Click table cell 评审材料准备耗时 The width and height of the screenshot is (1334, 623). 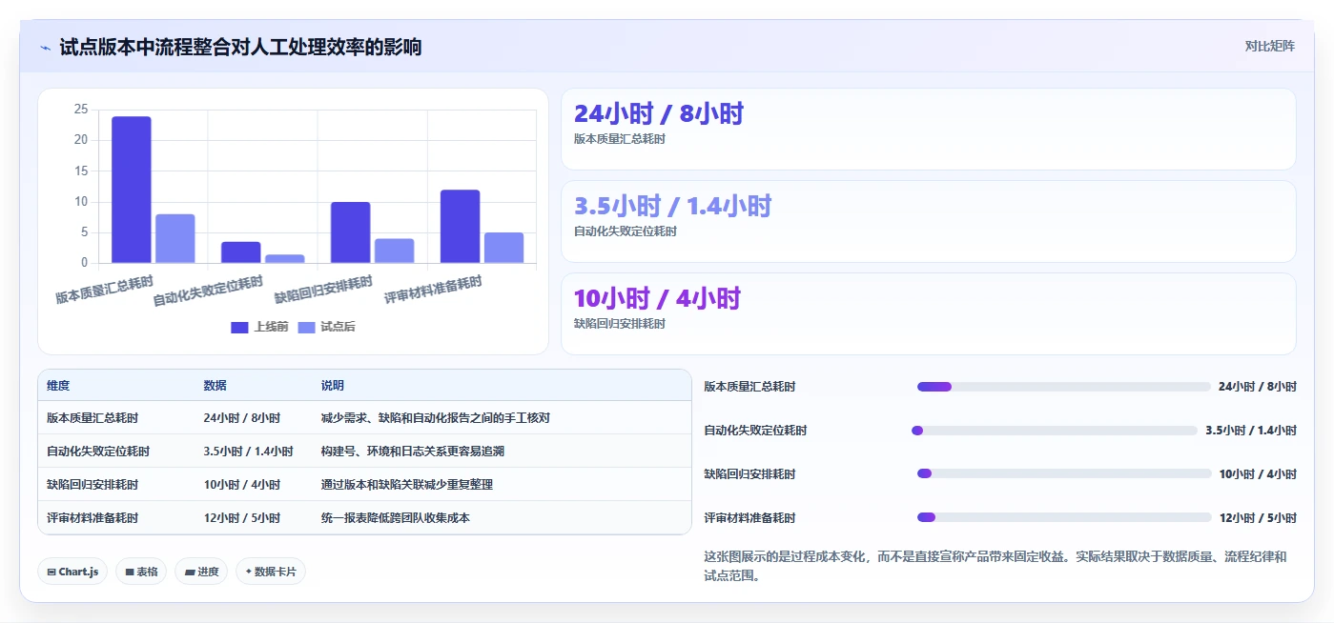coord(92,518)
